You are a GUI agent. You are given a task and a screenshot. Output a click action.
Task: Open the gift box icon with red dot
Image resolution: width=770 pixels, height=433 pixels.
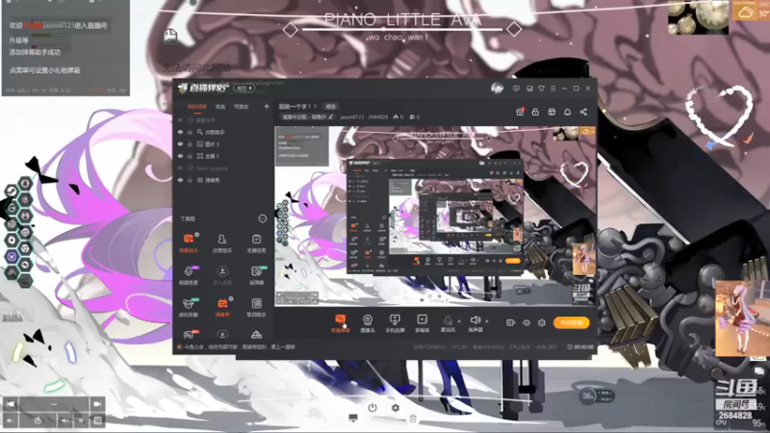tap(520, 112)
